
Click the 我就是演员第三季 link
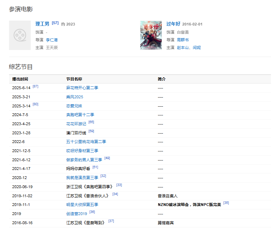(x=82, y=178)
